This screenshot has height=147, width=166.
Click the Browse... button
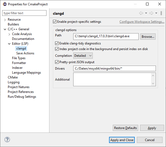(x=148, y=37)
